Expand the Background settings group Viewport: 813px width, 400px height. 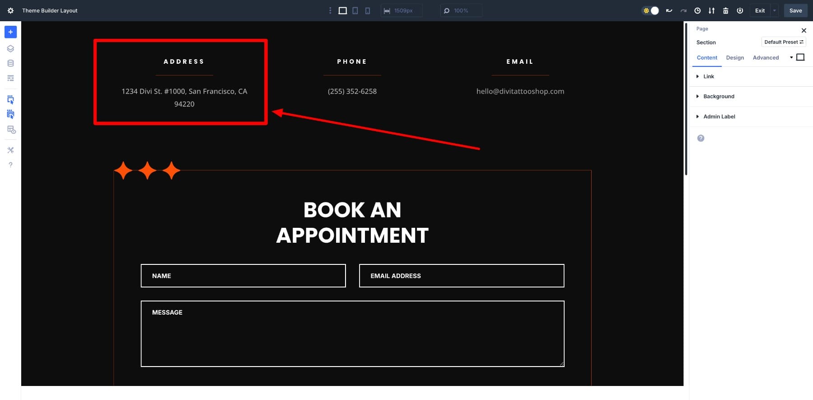(x=718, y=96)
